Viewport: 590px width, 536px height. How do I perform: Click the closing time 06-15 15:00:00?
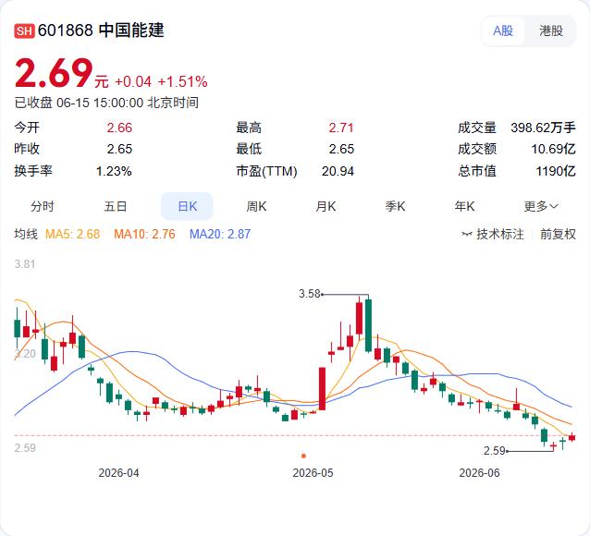click(100, 103)
